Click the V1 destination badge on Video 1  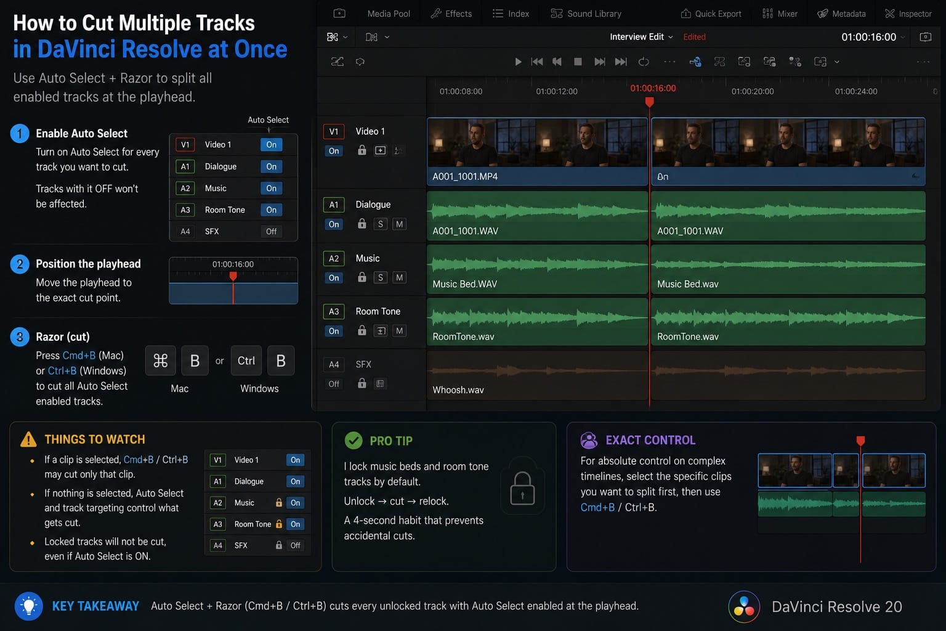334,131
